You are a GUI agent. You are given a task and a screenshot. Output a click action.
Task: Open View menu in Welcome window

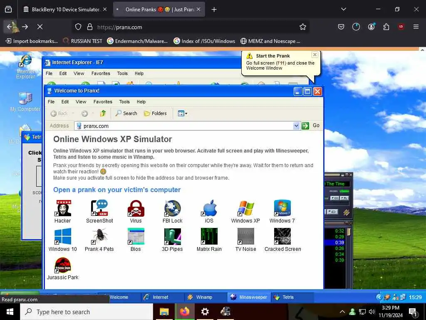(81, 102)
